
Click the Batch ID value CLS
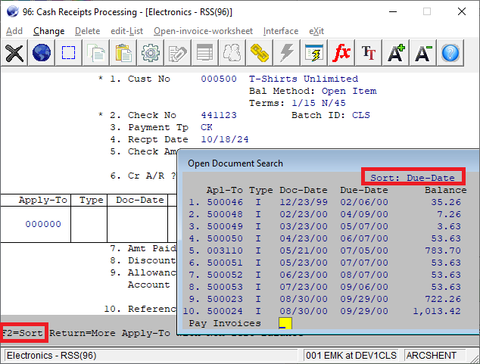click(361, 115)
